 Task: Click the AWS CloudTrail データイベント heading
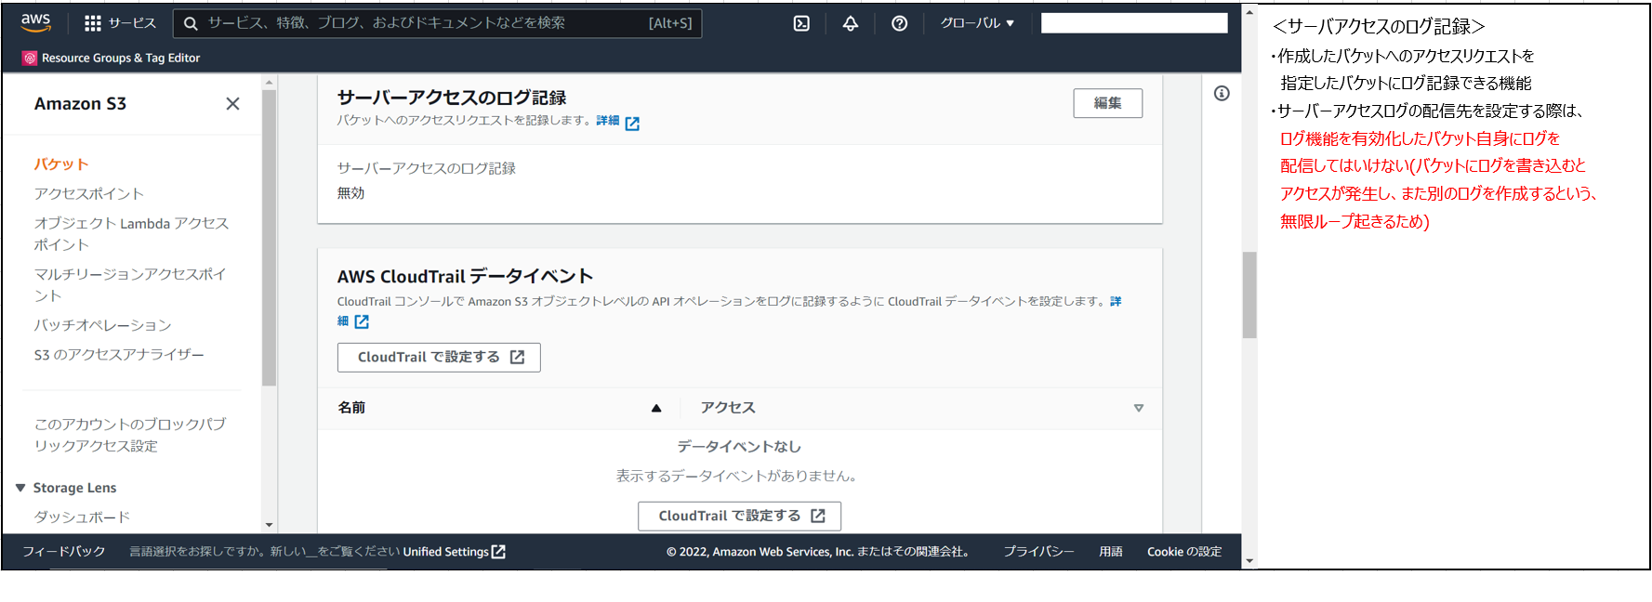click(465, 277)
